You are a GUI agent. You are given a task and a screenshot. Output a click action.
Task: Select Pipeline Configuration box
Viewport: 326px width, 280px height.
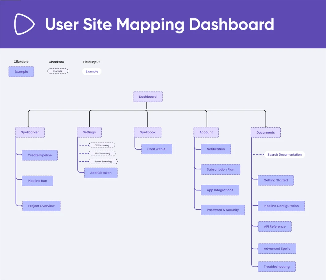pyautogui.click(x=281, y=206)
